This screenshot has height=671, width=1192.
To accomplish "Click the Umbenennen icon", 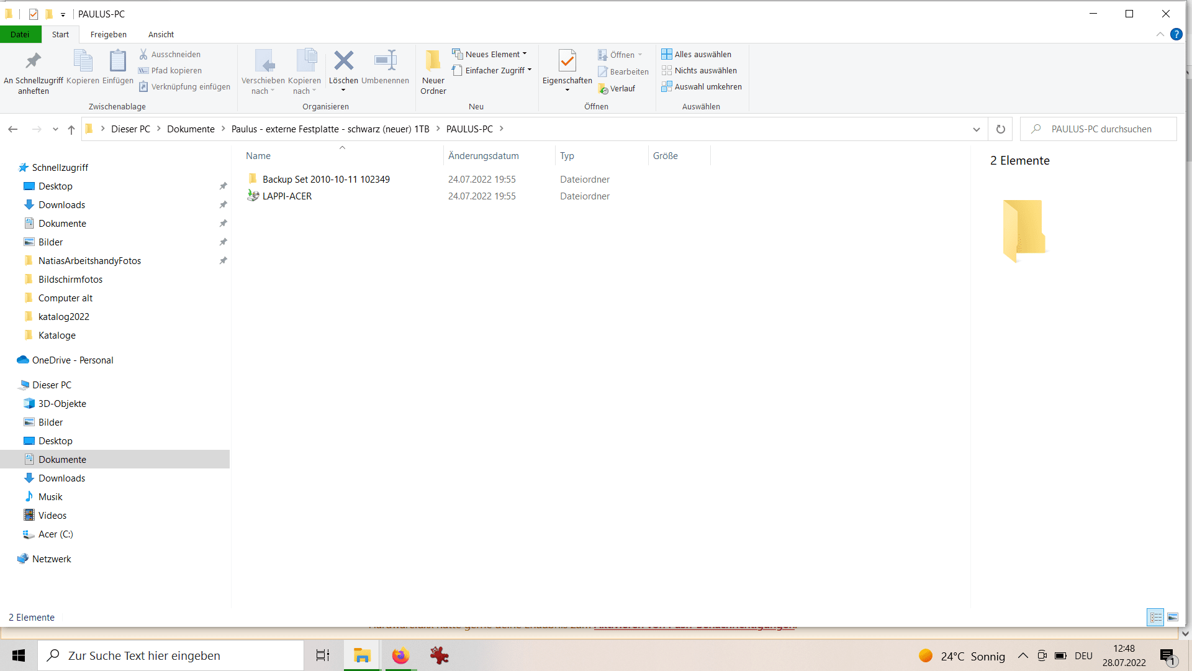I will point(385,60).
